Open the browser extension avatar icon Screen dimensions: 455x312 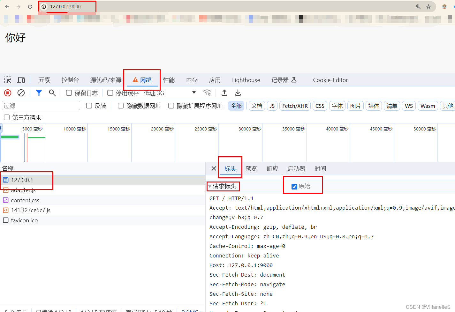(x=444, y=7)
